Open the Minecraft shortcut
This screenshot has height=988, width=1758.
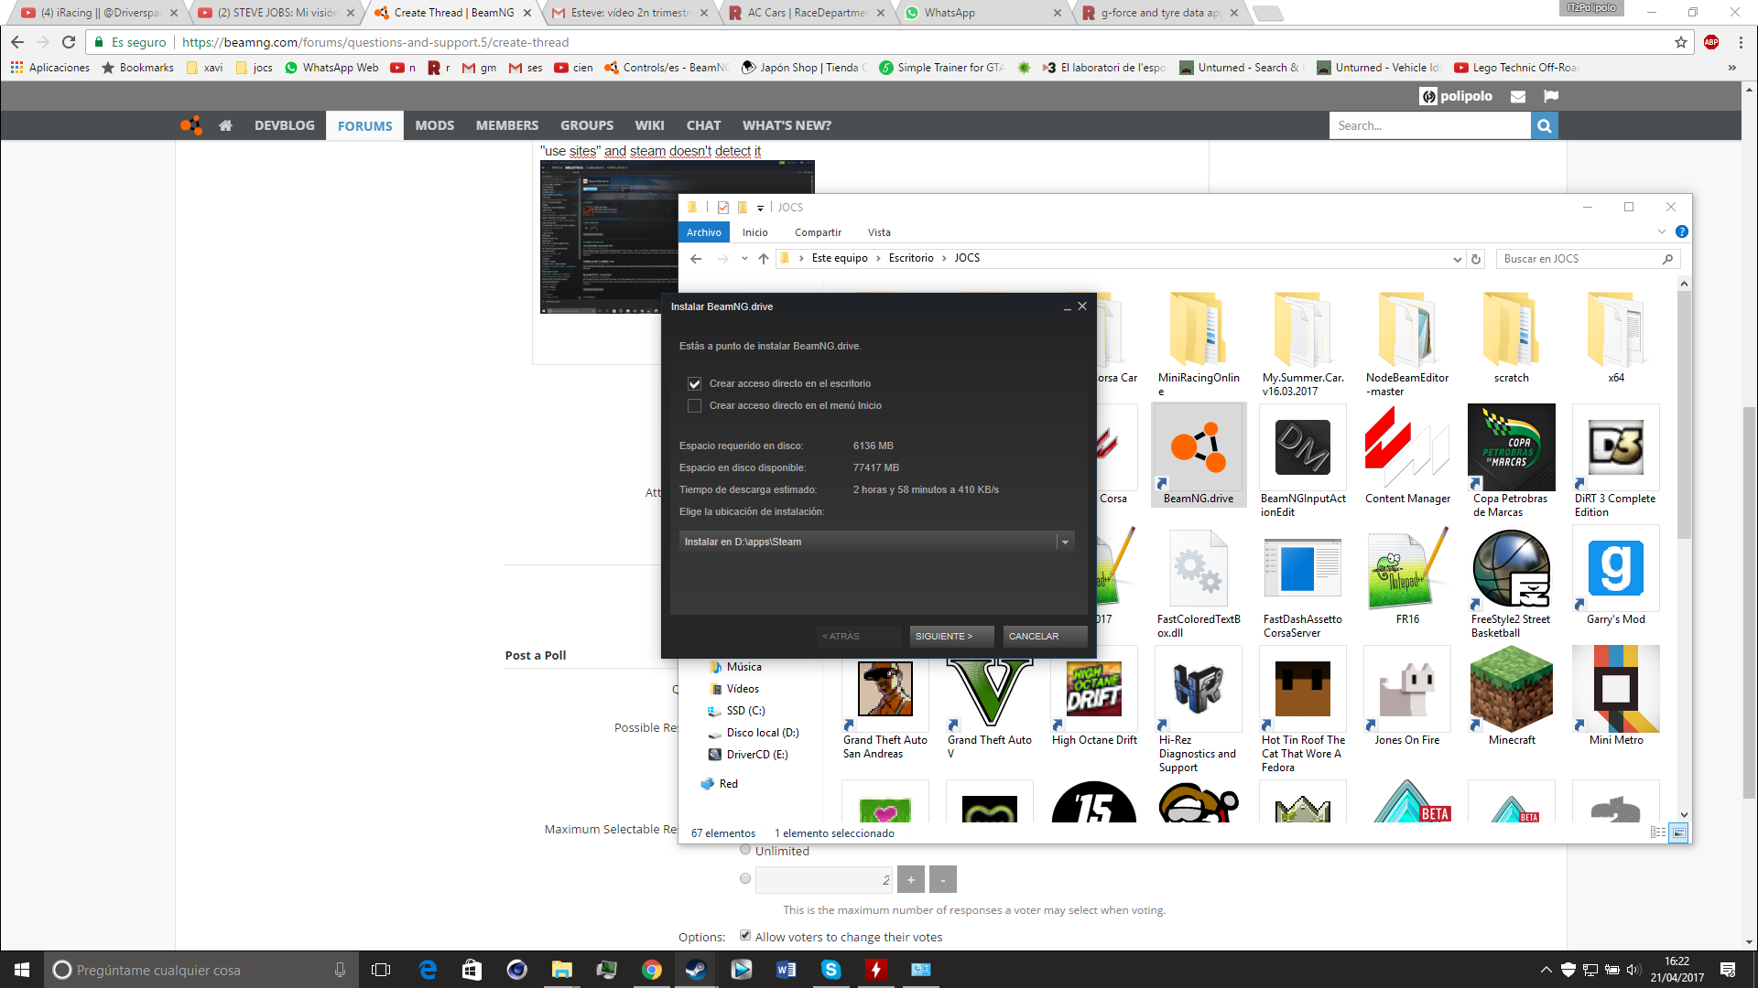click(x=1511, y=696)
